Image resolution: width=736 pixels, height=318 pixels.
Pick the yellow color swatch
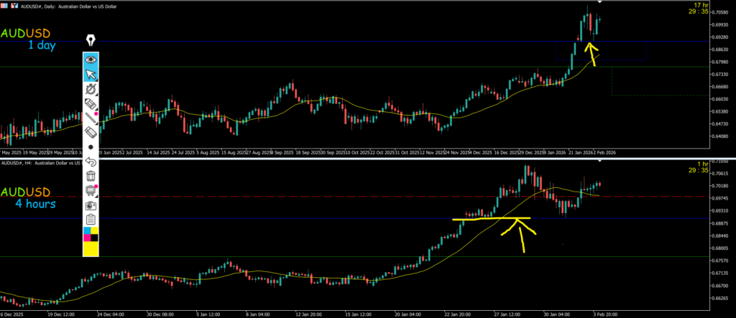91,248
